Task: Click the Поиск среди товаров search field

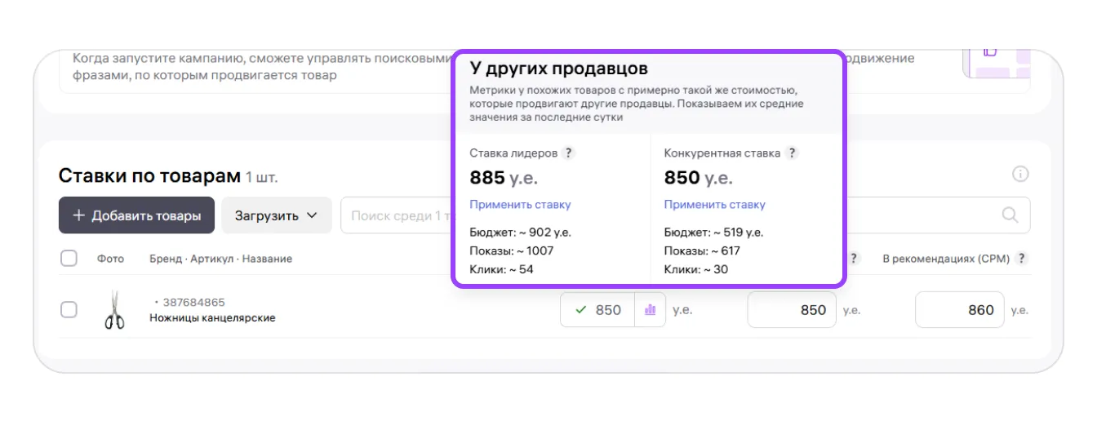Action: coord(396,215)
